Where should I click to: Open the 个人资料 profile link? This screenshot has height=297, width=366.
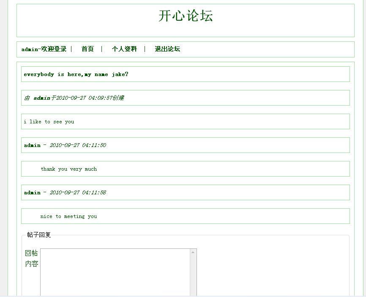[124, 49]
